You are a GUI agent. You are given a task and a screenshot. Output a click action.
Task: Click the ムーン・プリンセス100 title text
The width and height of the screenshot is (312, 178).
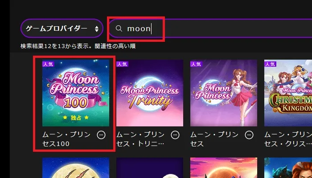(66, 139)
